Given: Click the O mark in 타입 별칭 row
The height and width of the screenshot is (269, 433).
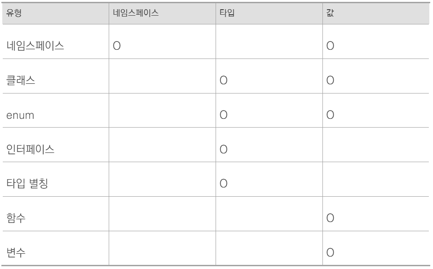Looking at the screenshot, I should click(x=223, y=184).
